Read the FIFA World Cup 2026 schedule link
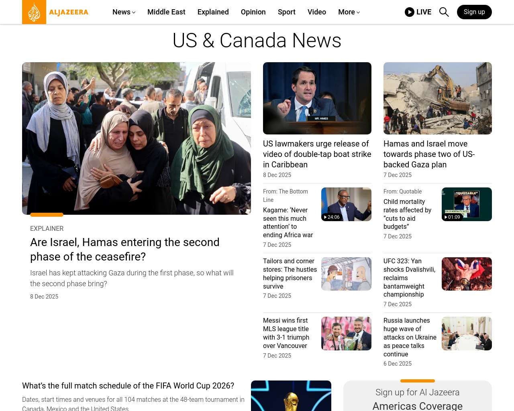 pos(128,386)
